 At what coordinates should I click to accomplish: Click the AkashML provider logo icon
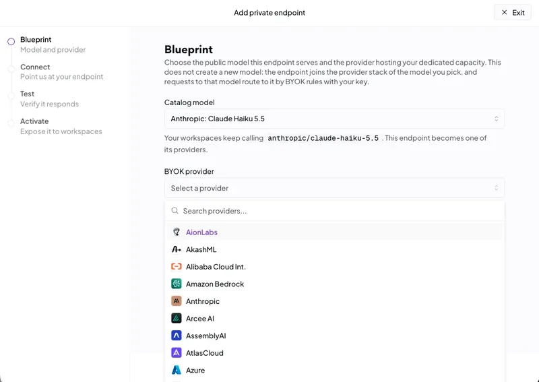[177, 249]
